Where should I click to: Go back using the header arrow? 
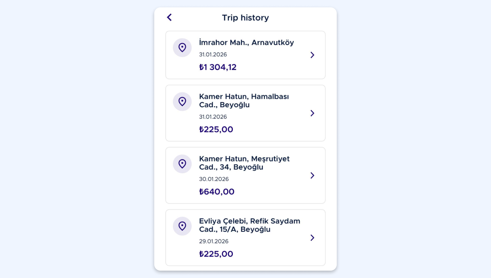point(169,18)
